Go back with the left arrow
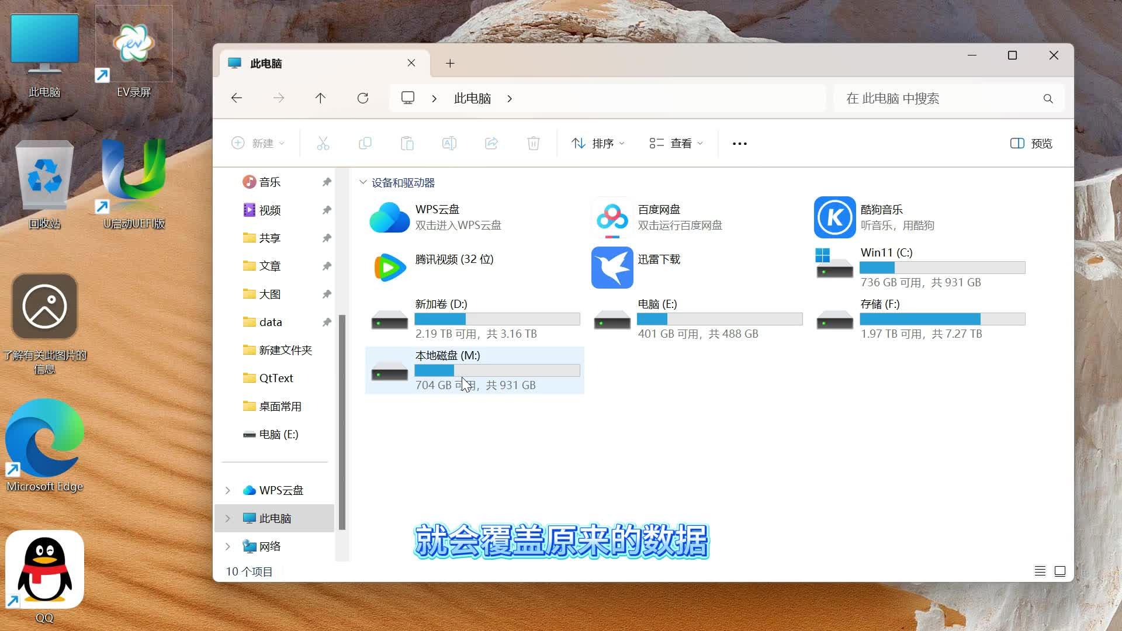 click(237, 98)
